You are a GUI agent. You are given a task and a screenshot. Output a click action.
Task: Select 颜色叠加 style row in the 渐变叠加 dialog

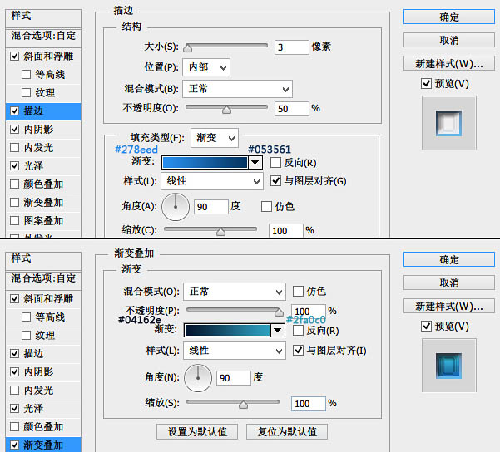(43, 426)
